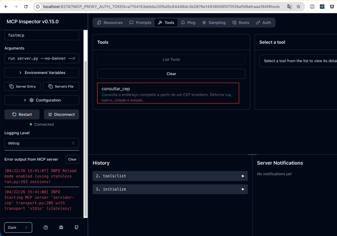Open the help documentation question-mark icon

pos(46,227)
